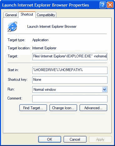Expand the Run dropdown arrow
Viewport: 115px width, 146px height.
coord(104,90)
